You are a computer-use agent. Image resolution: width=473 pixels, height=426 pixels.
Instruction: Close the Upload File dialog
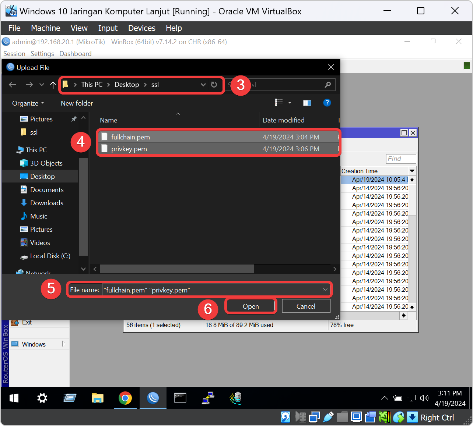click(x=331, y=67)
